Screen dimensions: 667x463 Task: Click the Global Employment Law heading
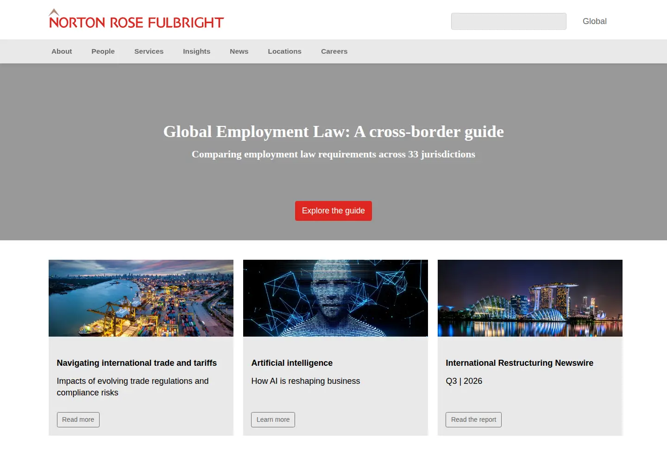pos(333,131)
